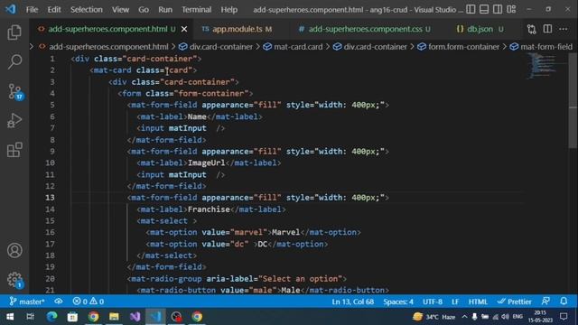Click breadcrumb mat-card.card

pyautogui.click(x=298, y=47)
